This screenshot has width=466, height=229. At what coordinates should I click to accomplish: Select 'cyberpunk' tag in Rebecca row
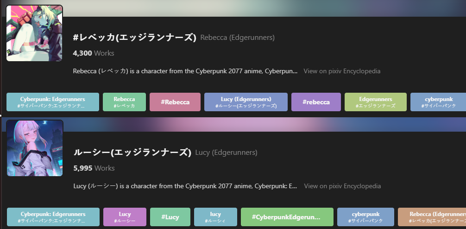click(x=438, y=102)
